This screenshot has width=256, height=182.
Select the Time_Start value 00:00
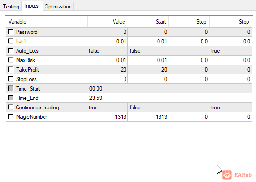169,89
